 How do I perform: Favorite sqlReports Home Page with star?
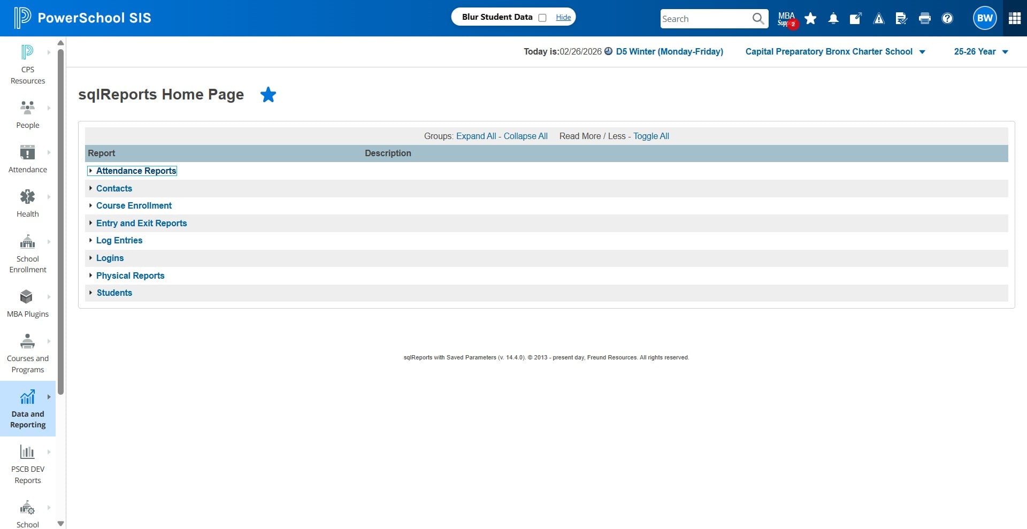pyautogui.click(x=268, y=95)
